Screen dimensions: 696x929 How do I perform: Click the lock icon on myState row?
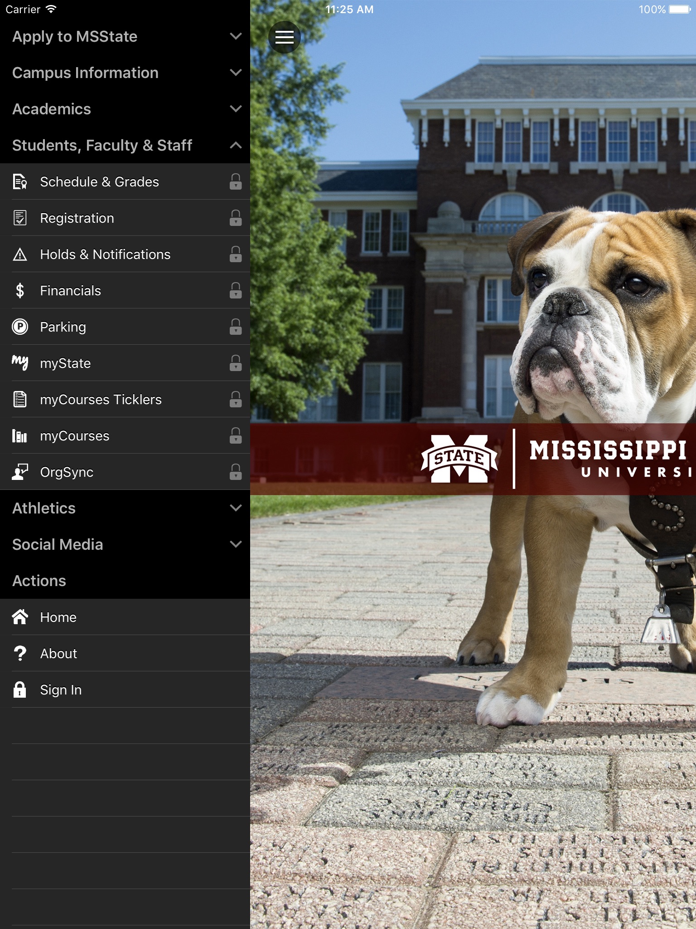[236, 363]
